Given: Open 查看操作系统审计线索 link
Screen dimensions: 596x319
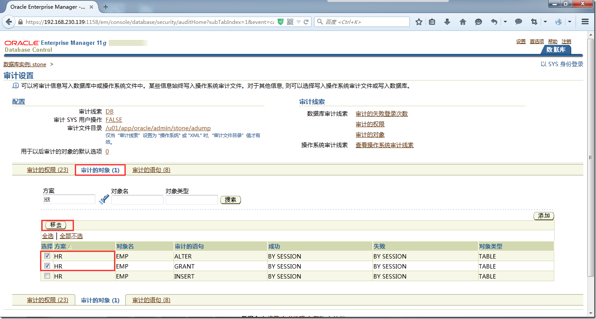Looking at the screenshot, I should [385, 145].
